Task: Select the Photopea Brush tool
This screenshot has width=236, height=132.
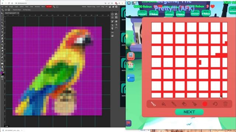Action: coord(2,35)
